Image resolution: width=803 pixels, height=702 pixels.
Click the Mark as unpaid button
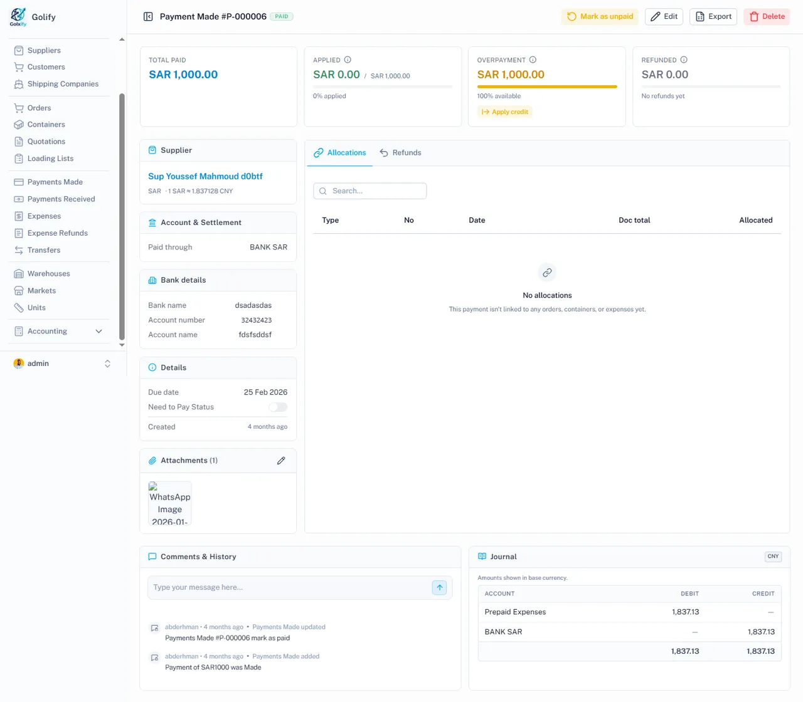[600, 17]
